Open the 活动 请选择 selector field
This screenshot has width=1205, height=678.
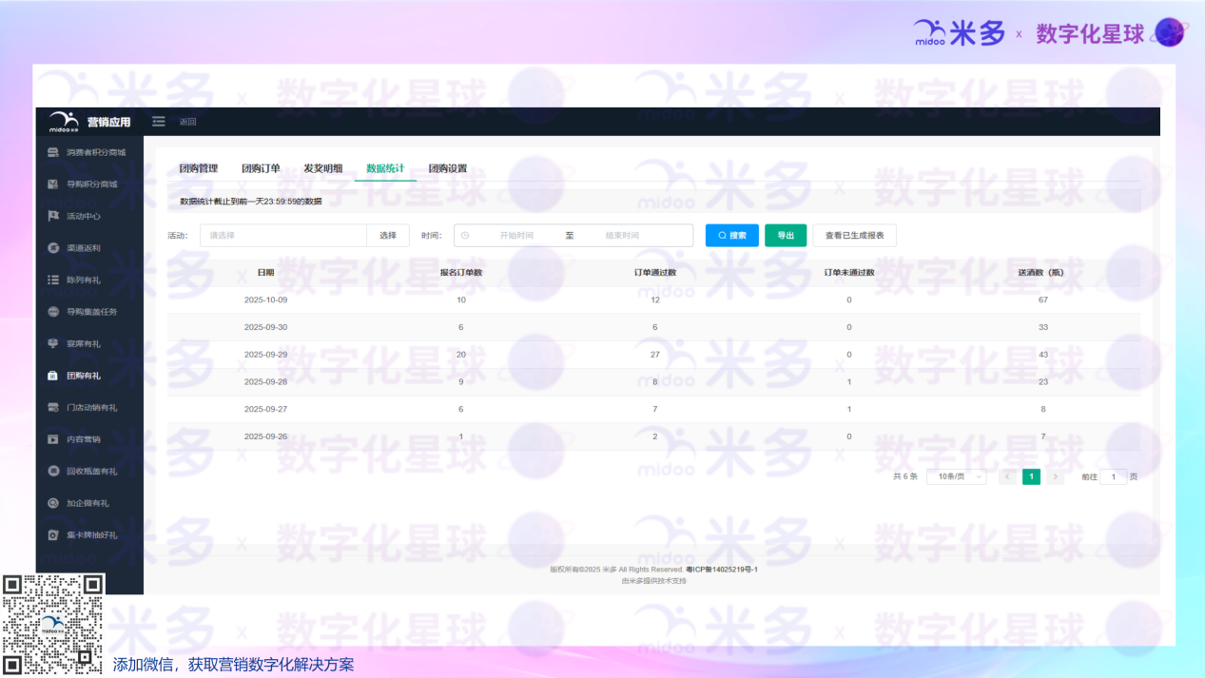click(x=282, y=236)
